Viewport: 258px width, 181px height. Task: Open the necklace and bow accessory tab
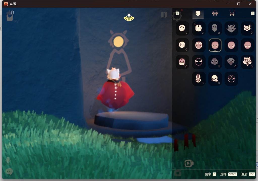[232, 13]
